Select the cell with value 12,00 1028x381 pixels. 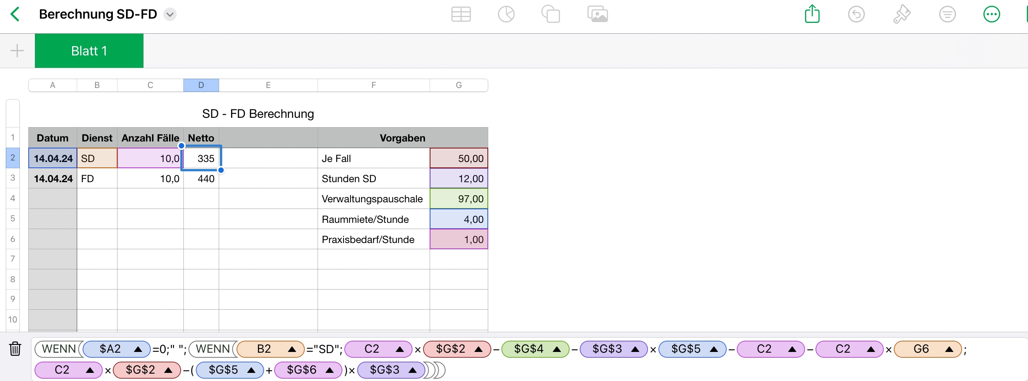coord(459,178)
